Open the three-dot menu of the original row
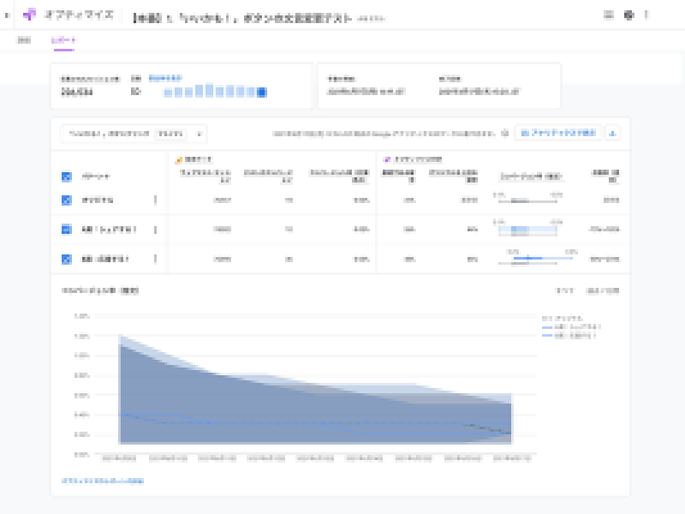 (x=156, y=200)
